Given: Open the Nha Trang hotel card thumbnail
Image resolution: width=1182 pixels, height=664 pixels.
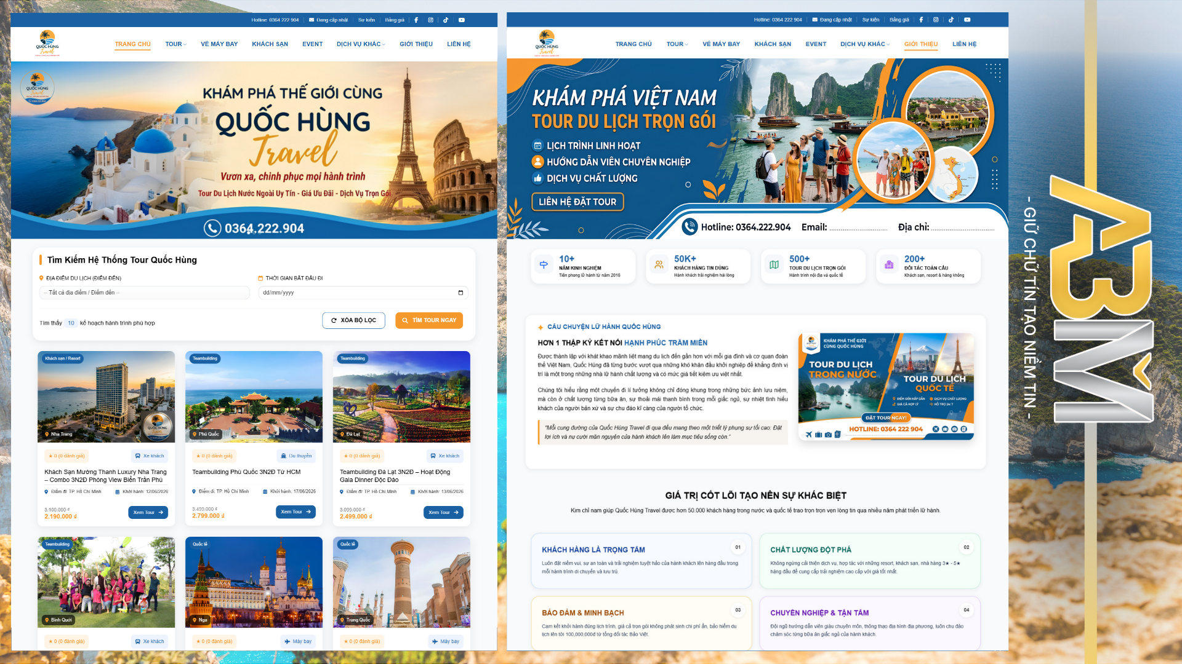Looking at the screenshot, I should [106, 397].
